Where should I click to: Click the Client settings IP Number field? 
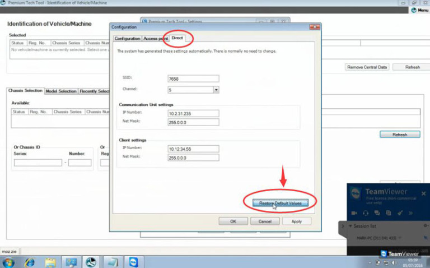pyautogui.click(x=193, y=149)
